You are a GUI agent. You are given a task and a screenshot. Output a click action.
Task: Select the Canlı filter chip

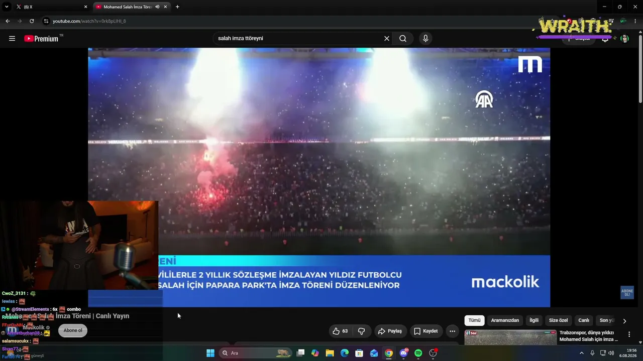point(584,320)
